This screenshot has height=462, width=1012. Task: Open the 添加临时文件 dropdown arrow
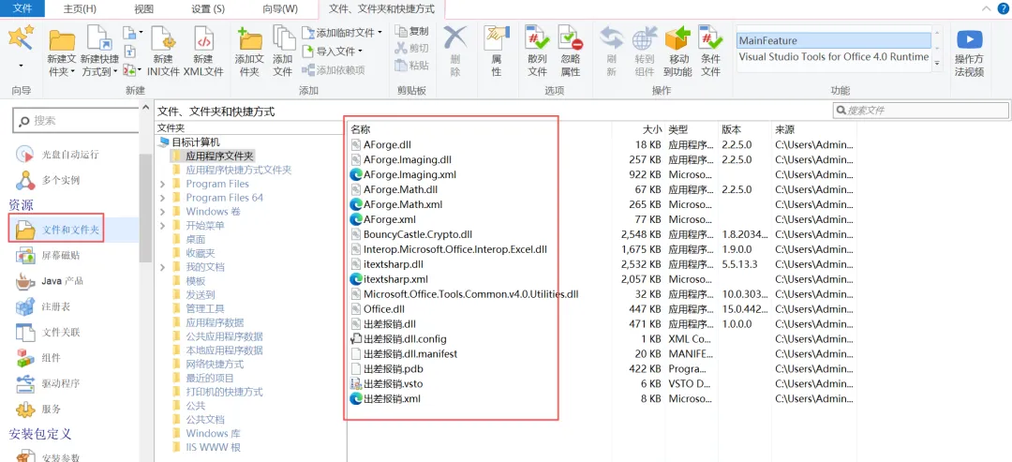click(x=379, y=32)
